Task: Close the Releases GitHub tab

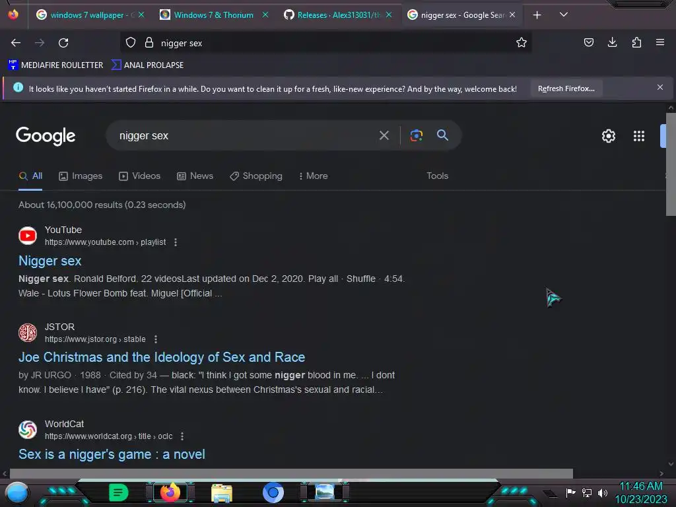Action: point(388,15)
